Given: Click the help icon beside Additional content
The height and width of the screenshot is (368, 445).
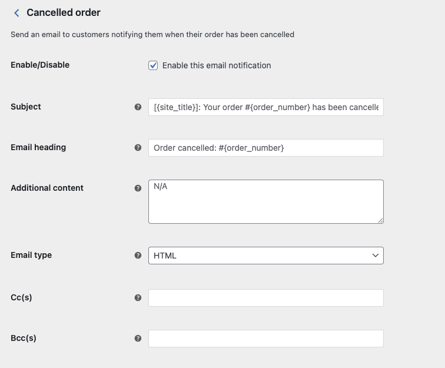Looking at the screenshot, I should point(138,188).
